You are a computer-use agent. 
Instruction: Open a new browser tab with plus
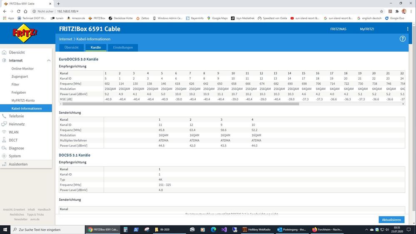[58, 4]
